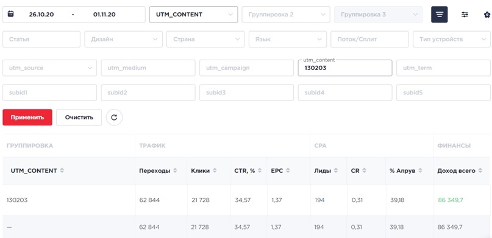
Task: Open the calendar date picker icon
Action: [10, 14]
